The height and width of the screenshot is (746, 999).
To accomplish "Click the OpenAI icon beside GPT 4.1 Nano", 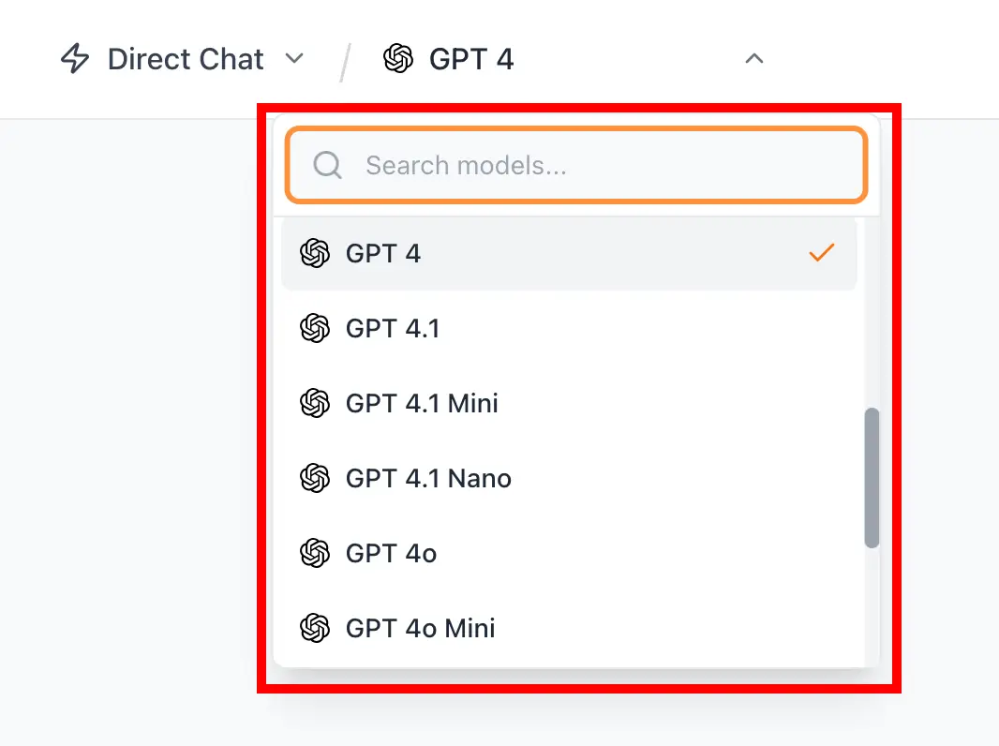I will (315, 478).
